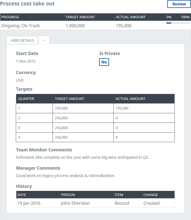Select the 19 Jan 2016 history date

29,203
